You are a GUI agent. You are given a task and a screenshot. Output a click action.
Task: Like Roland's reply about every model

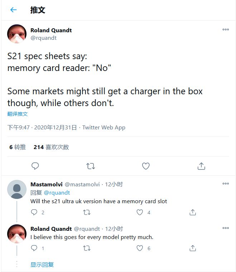[x=140, y=248]
